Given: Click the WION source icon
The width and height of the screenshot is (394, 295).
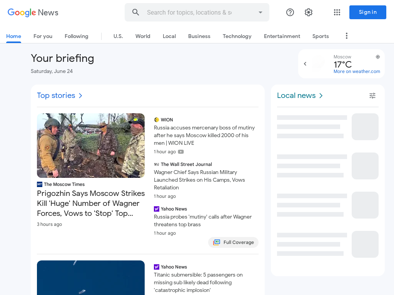Looking at the screenshot, I should (x=157, y=120).
